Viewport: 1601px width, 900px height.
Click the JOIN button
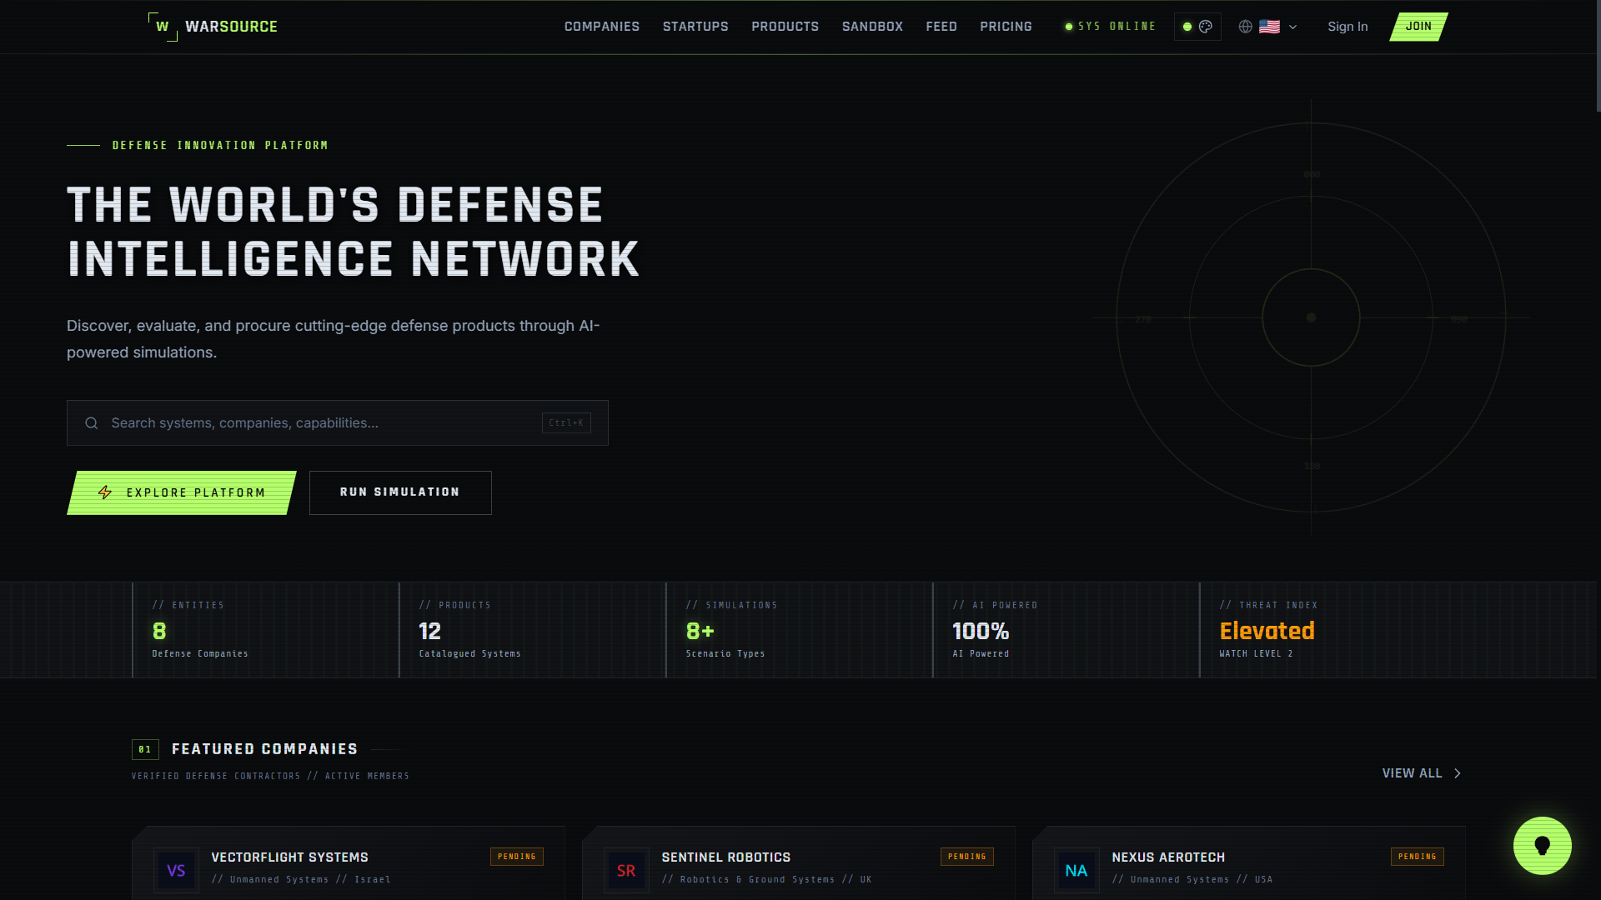click(x=1418, y=26)
